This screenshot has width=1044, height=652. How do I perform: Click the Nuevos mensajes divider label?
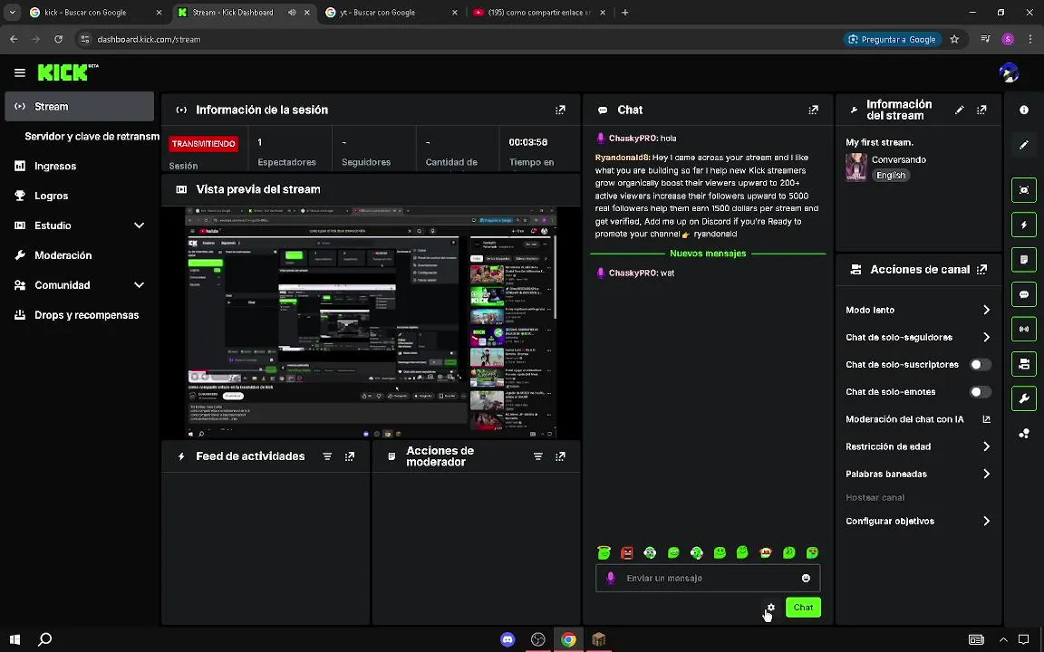click(x=708, y=254)
